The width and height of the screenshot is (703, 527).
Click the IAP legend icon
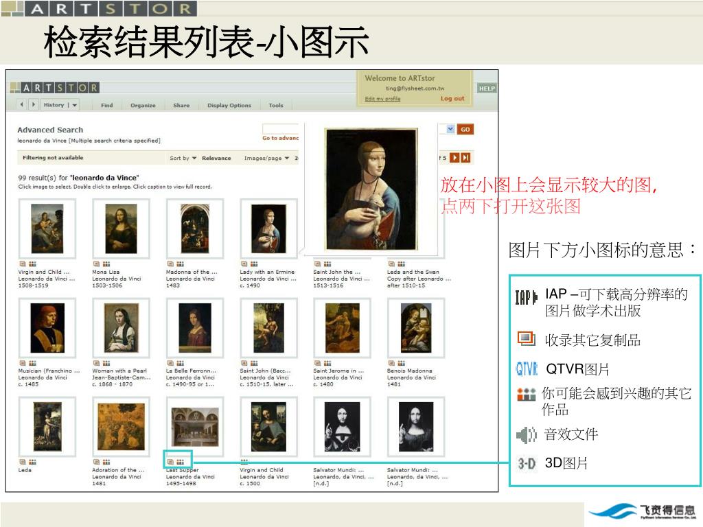click(526, 297)
